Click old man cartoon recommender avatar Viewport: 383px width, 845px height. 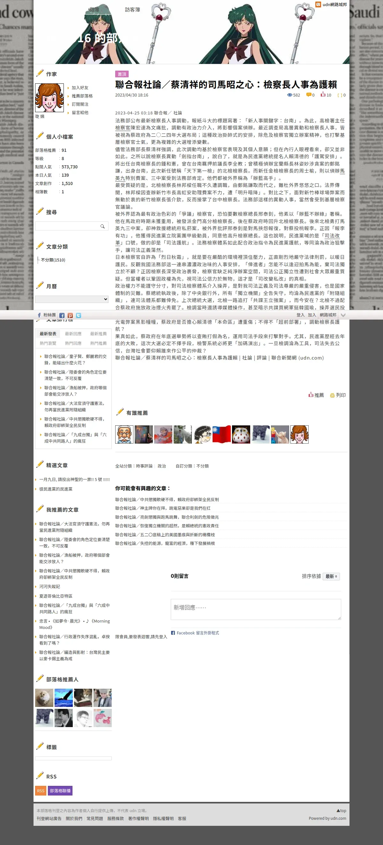pyautogui.click(x=124, y=435)
